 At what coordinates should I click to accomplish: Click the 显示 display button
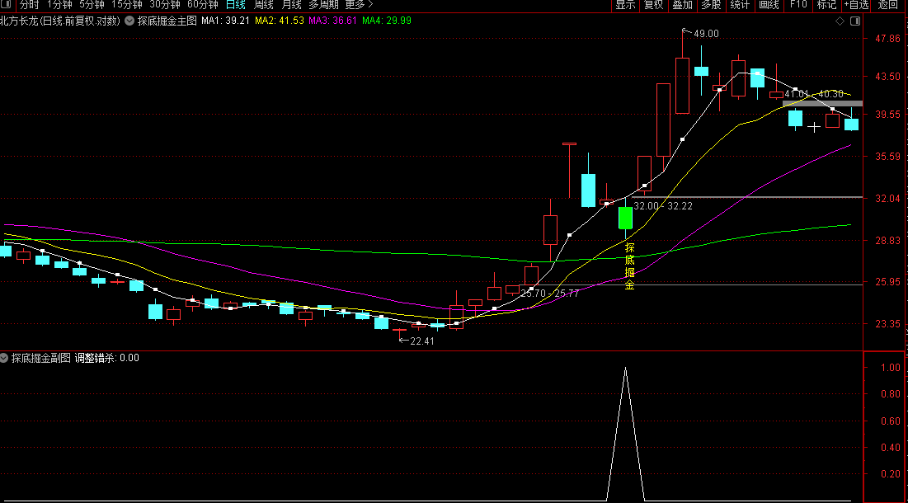(x=625, y=5)
